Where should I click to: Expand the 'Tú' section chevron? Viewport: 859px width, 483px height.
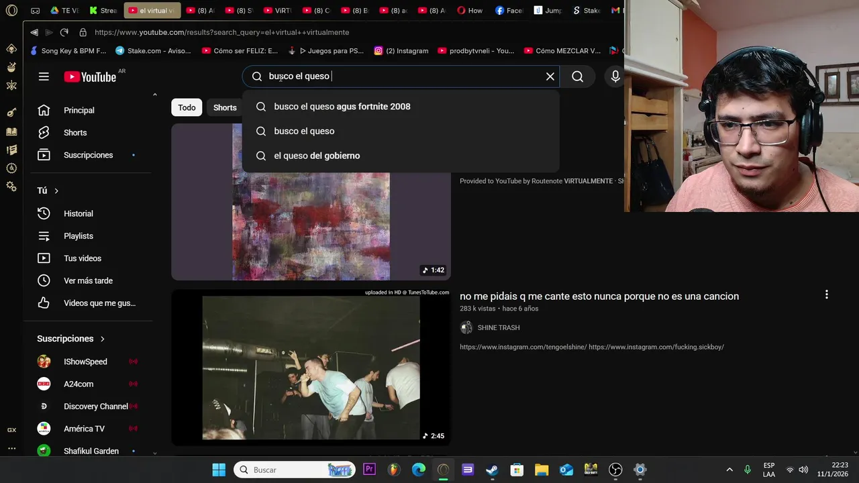56,191
